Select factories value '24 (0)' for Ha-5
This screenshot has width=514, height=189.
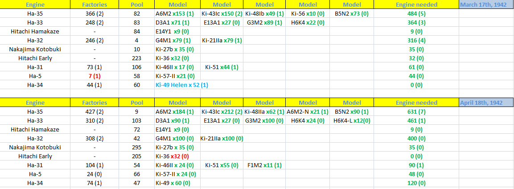(x=95, y=173)
